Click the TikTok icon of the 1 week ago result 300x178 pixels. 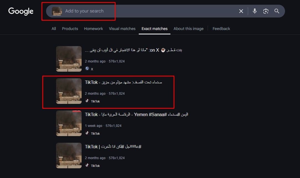(x=87, y=133)
